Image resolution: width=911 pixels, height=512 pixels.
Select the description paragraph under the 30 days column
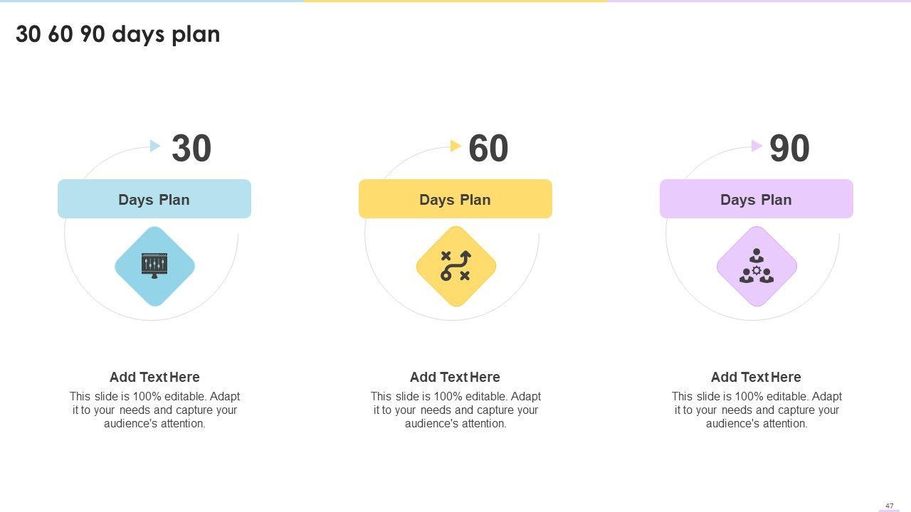point(154,410)
